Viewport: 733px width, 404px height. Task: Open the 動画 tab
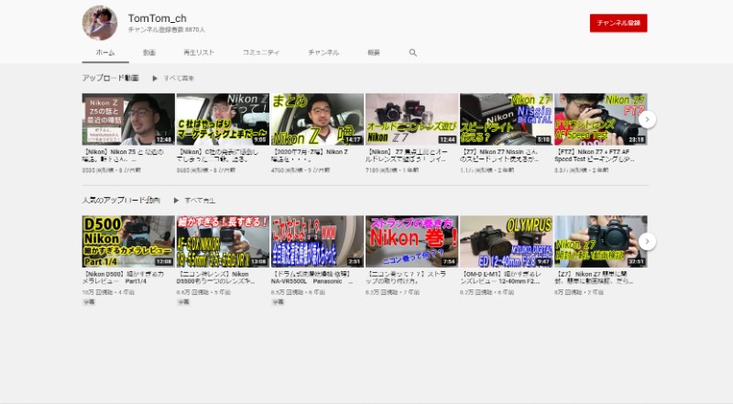pos(149,52)
